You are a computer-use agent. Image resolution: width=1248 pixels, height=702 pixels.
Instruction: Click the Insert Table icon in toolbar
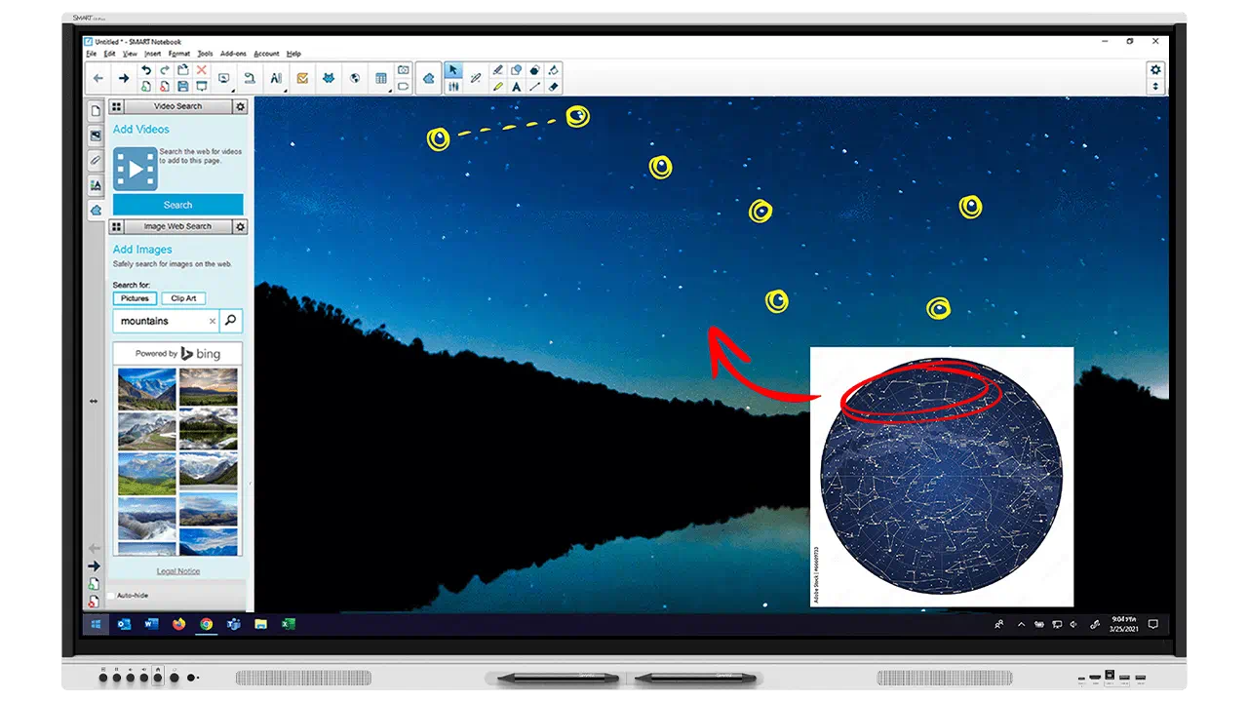click(381, 78)
